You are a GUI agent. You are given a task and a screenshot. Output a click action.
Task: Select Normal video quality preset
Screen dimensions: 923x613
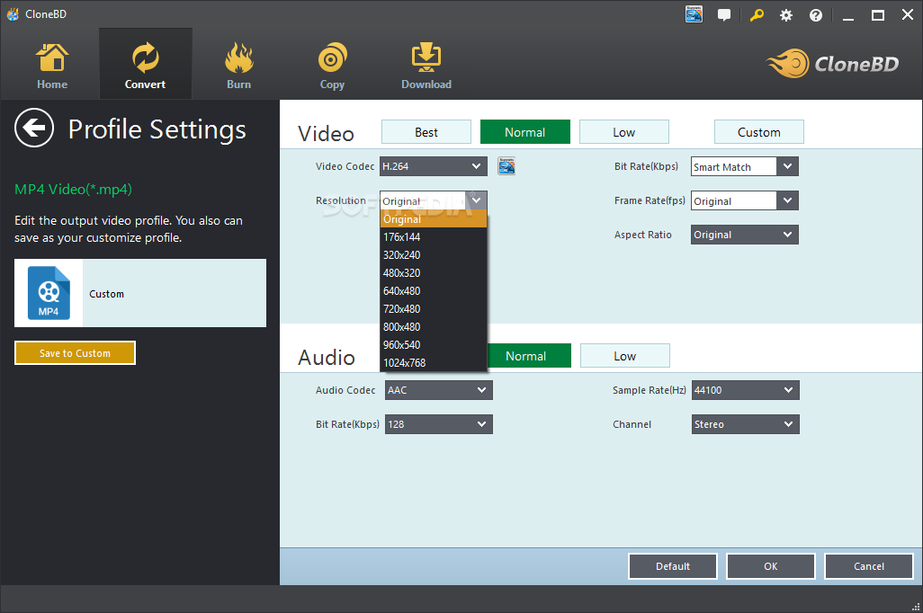[x=525, y=132]
